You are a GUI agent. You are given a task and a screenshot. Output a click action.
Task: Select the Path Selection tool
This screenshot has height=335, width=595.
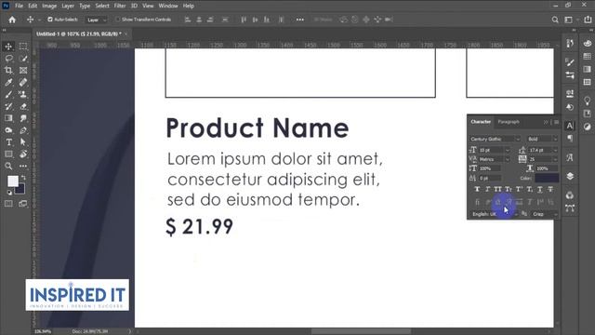(23, 142)
